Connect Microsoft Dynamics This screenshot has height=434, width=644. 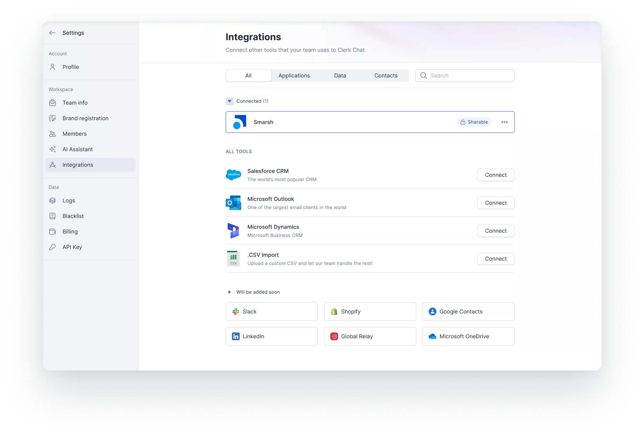coord(495,231)
